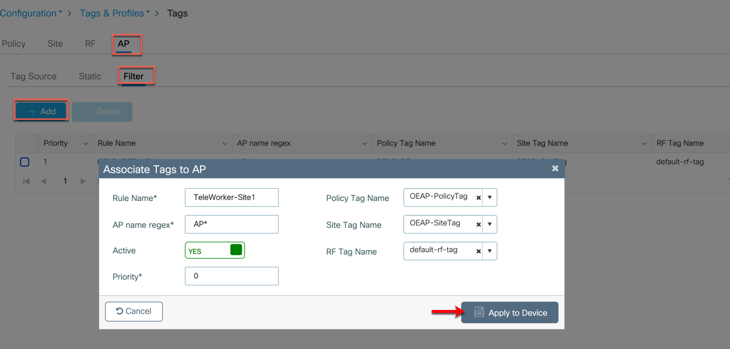Click inside the Rule Name input field
The width and height of the screenshot is (730, 349).
pyautogui.click(x=231, y=197)
